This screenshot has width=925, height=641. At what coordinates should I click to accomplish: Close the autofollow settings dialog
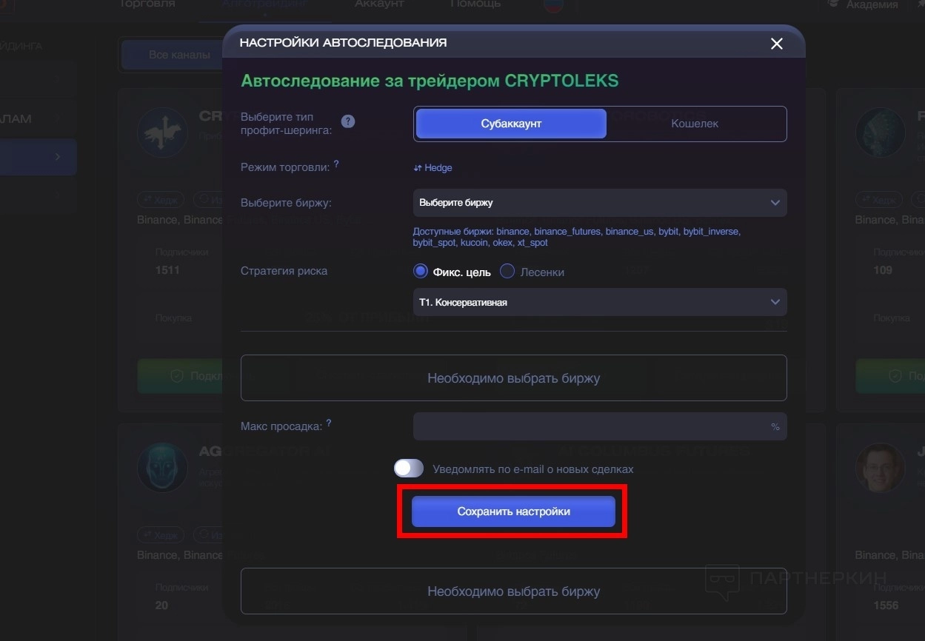(776, 44)
